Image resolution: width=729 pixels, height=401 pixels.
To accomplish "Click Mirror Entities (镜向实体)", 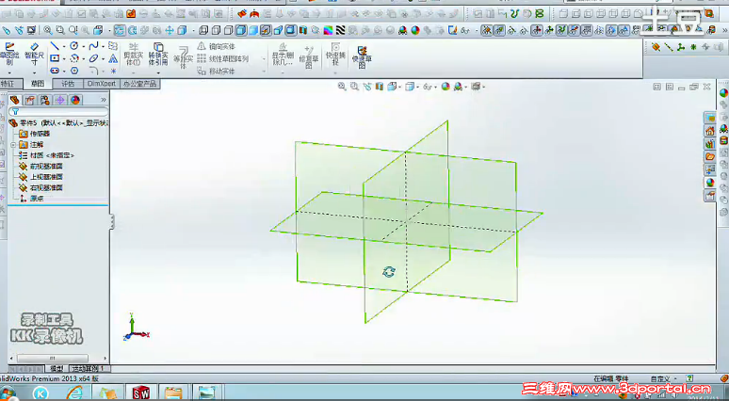I will (x=217, y=46).
